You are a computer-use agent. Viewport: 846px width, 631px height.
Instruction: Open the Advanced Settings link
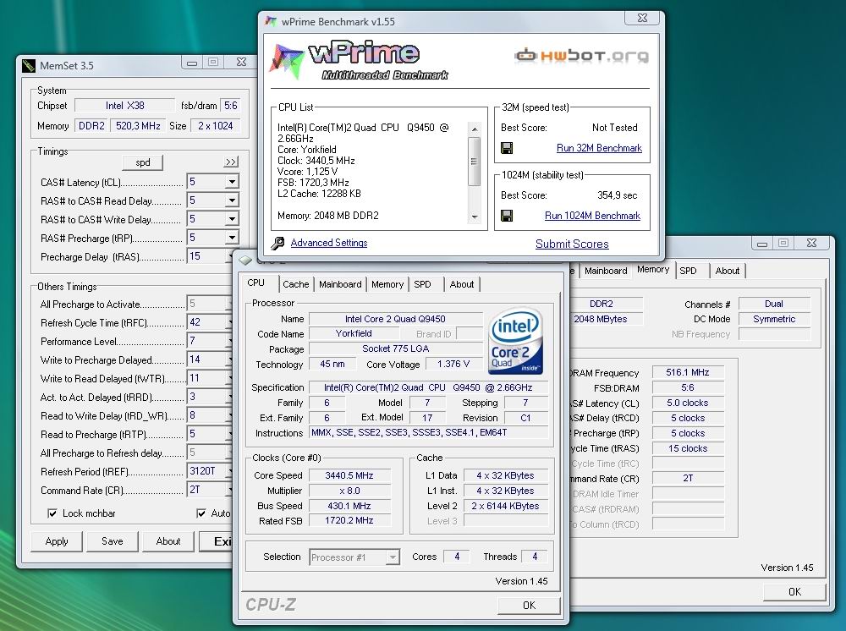tap(329, 243)
